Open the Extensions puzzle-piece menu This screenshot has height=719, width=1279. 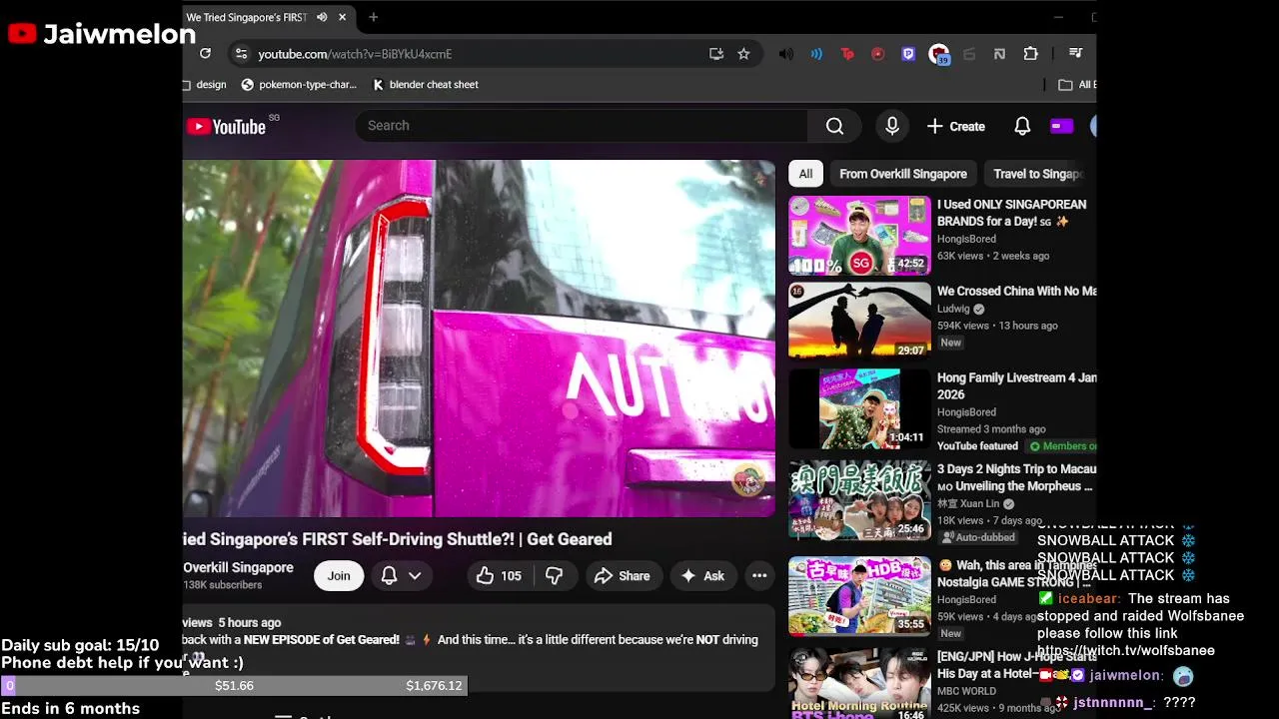(x=1030, y=54)
